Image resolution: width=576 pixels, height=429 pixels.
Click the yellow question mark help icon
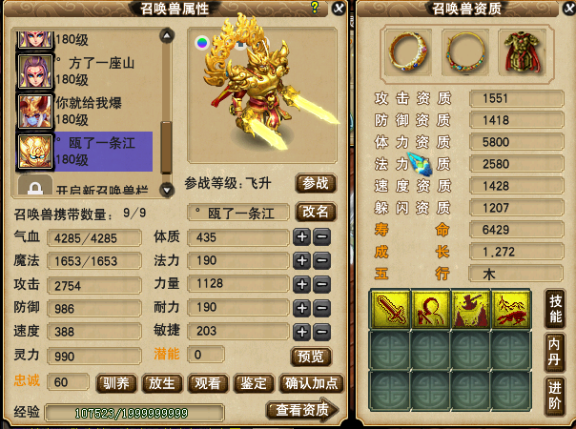[315, 7]
